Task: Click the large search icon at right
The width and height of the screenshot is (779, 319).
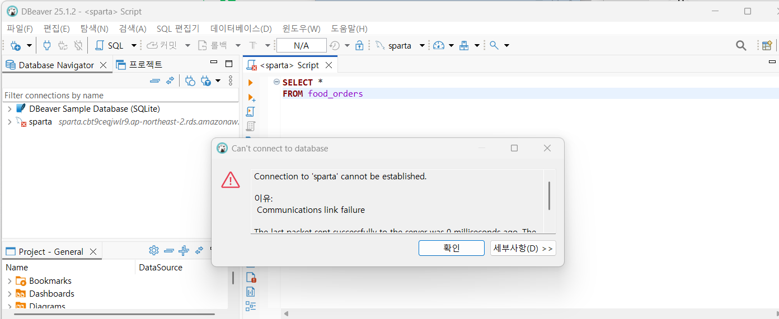Action: point(741,46)
